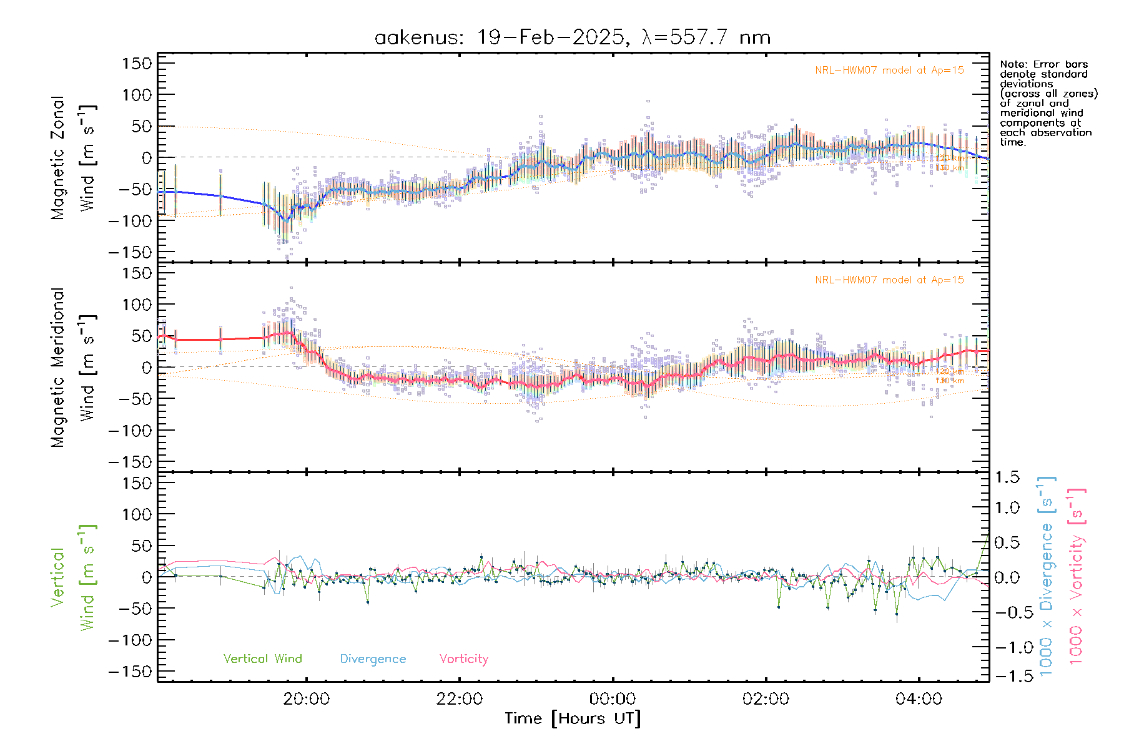Click the 02:00 time axis tick label
The width and height of the screenshot is (1124, 749).
point(766,698)
